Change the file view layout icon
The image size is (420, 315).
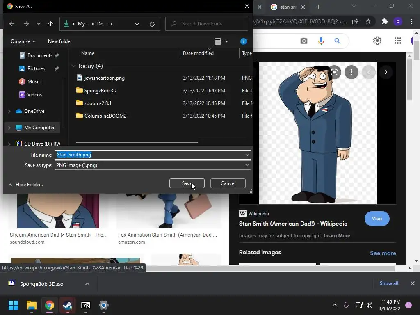point(218,41)
